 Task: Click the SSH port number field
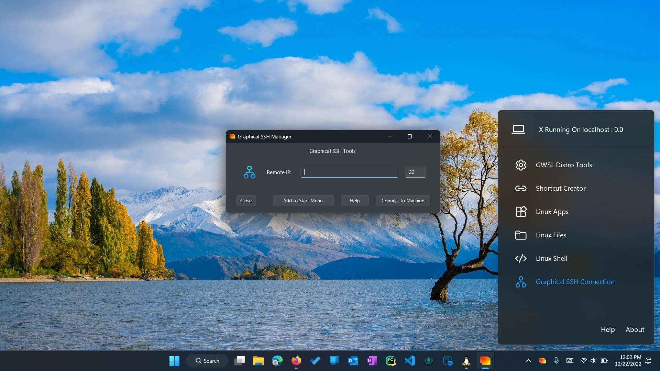pos(415,172)
